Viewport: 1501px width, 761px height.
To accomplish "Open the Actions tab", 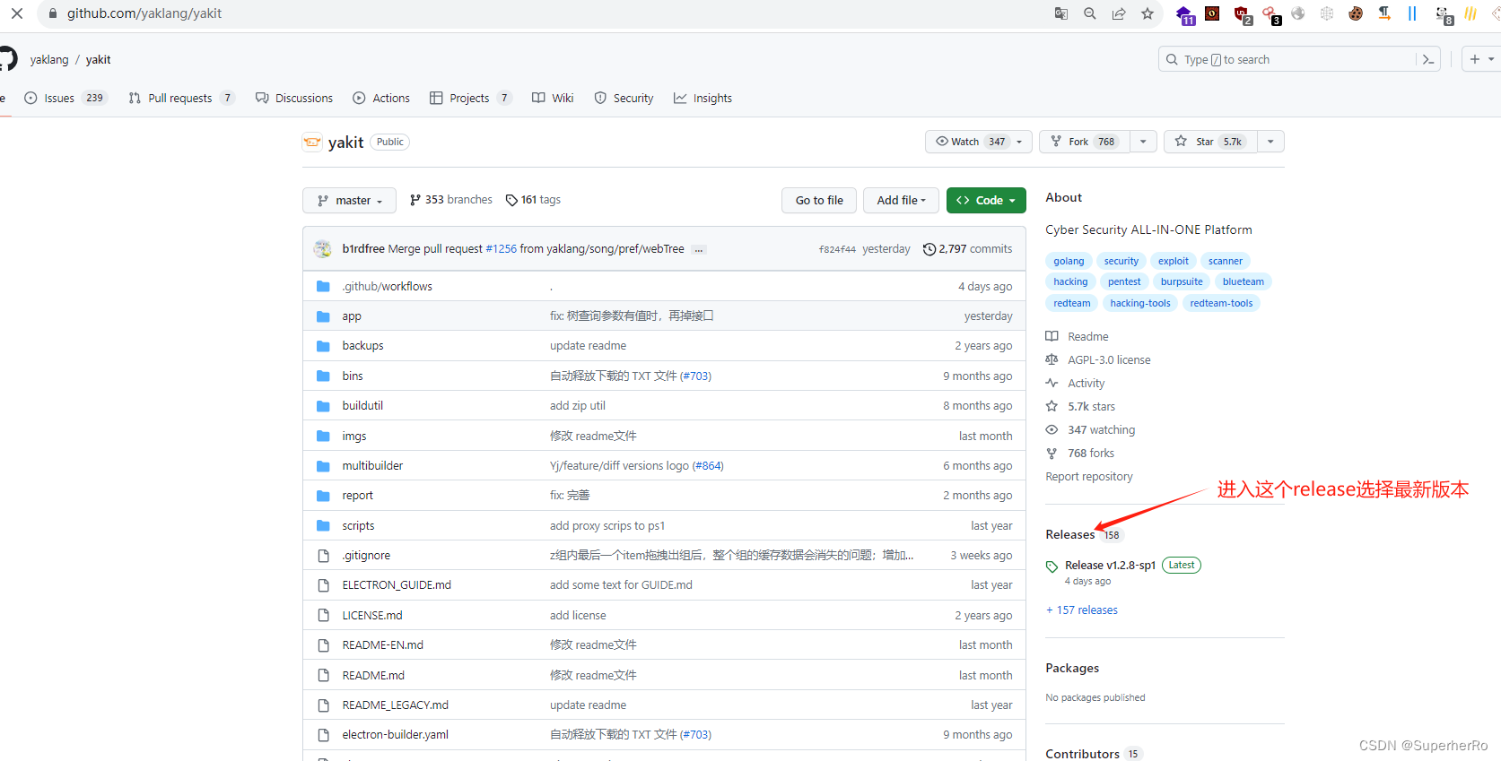I will [x=381, y=98].
